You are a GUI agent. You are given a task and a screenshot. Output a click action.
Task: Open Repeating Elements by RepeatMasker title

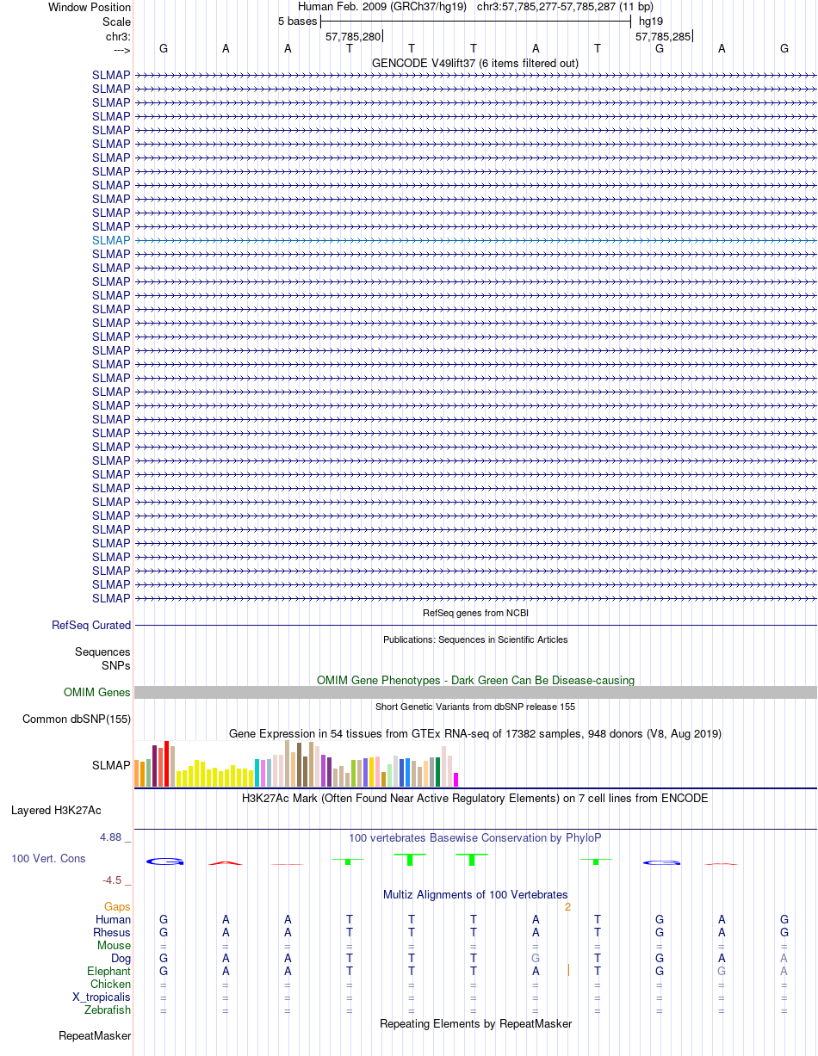click(475, 1023)
